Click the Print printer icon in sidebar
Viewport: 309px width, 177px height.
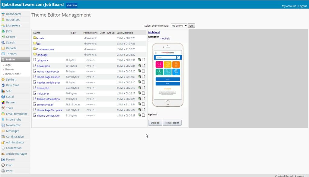point(3,171)
